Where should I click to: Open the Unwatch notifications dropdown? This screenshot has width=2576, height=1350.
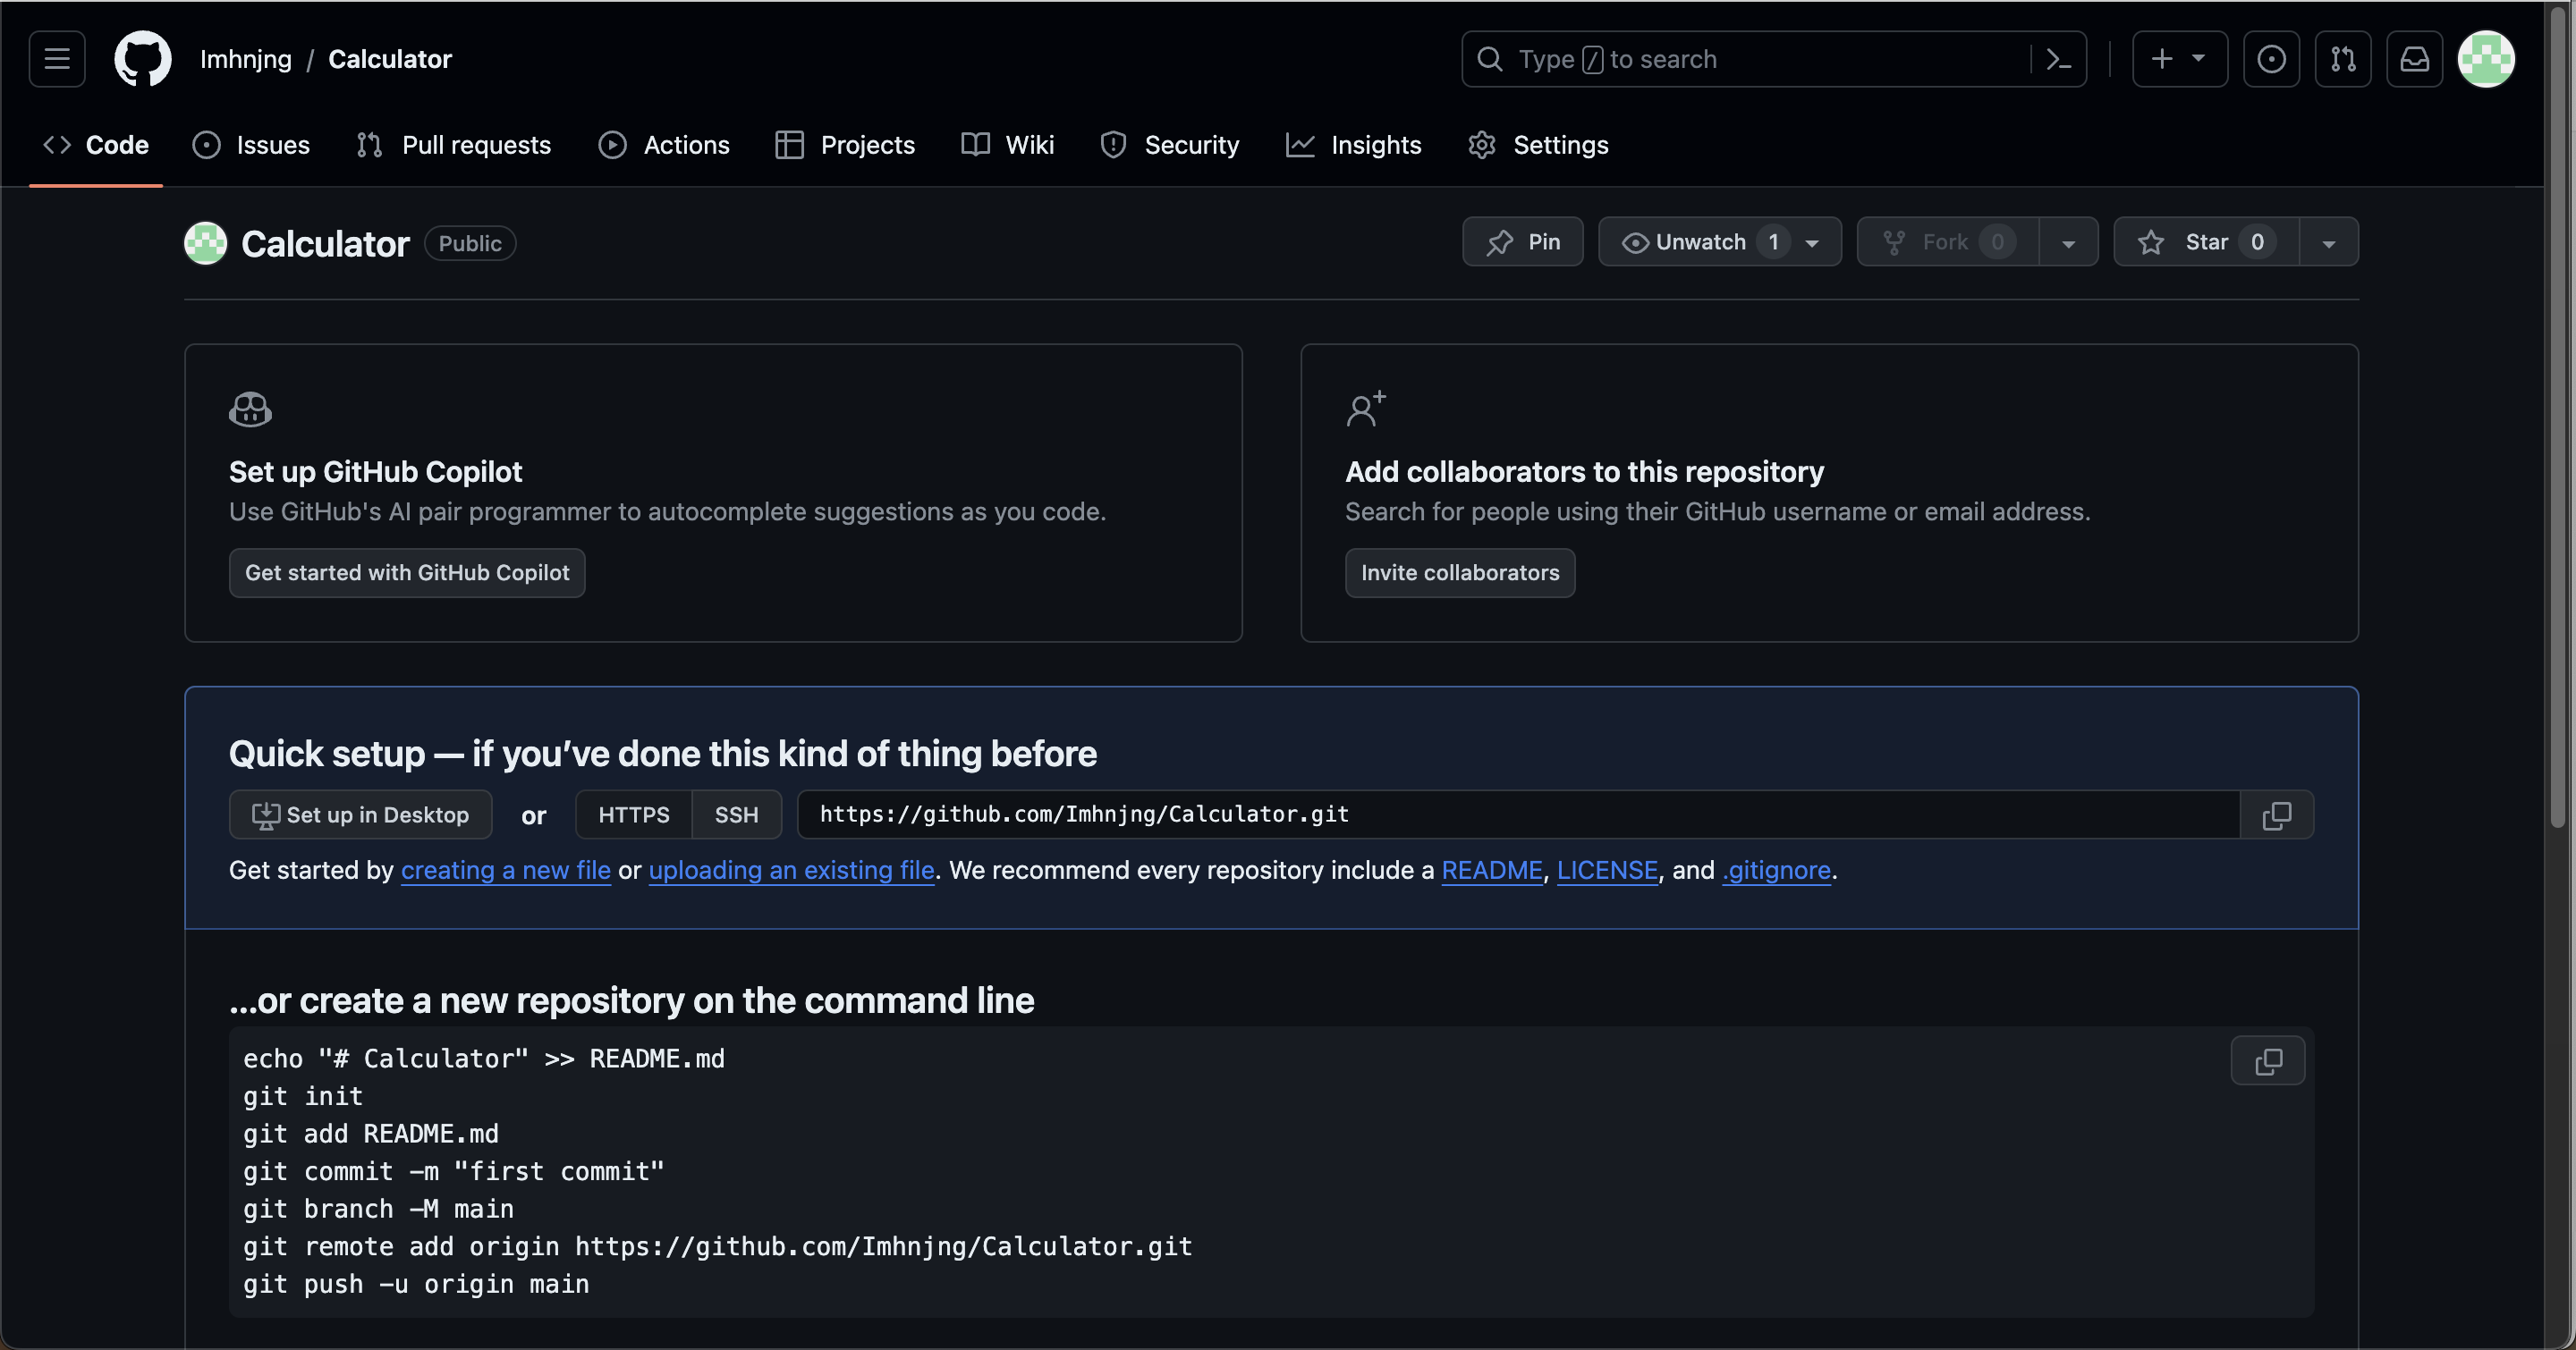click(1720, 241)
